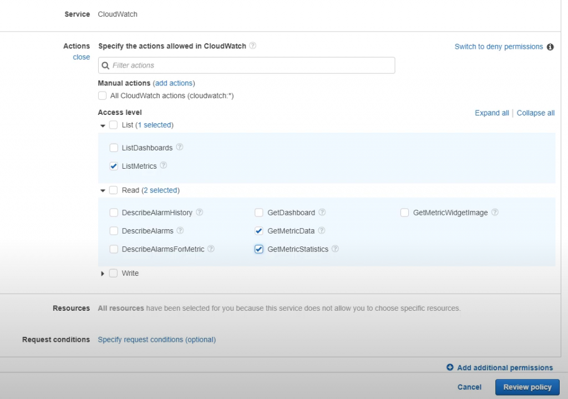Expand the Write access level section

coord(103,274)
